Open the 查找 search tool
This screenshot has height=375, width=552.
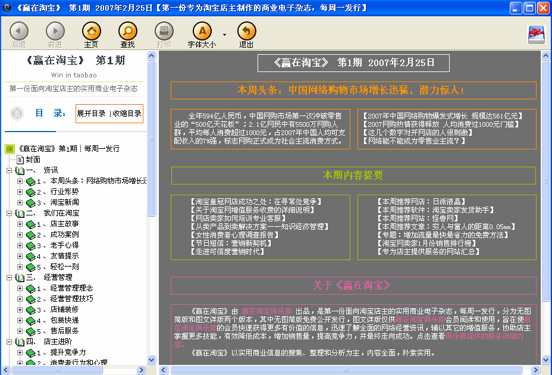tap(128, 31)
